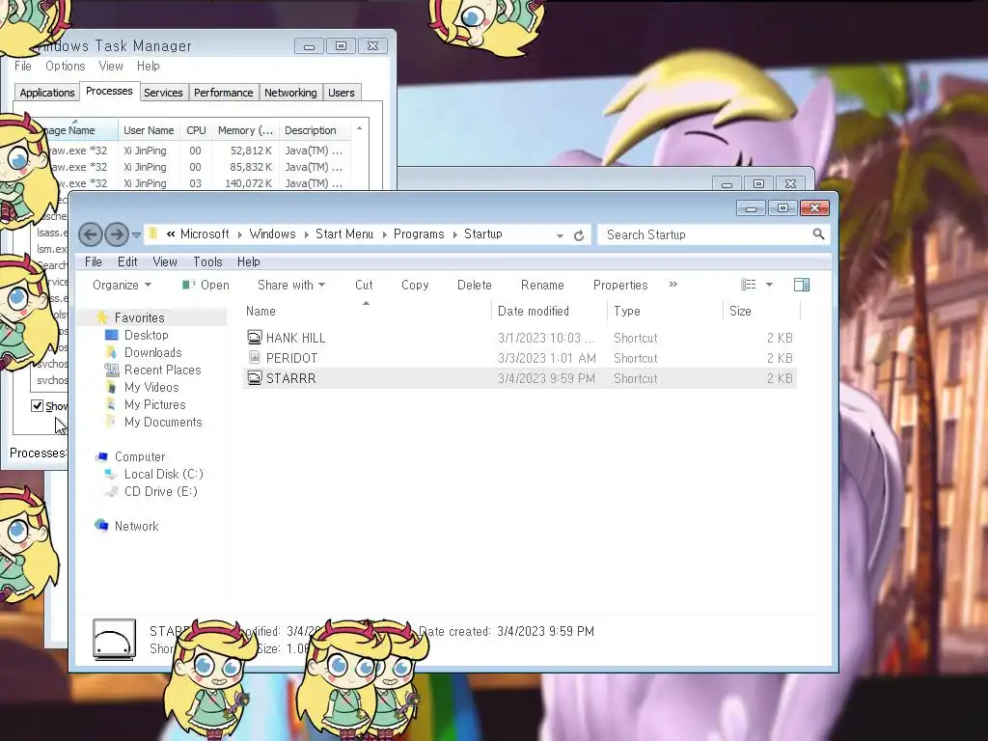This screenshot has height=741, width=988.
Task: Expand the Organize dropdown
Action: pyautogui.click(x=122, y=285)
